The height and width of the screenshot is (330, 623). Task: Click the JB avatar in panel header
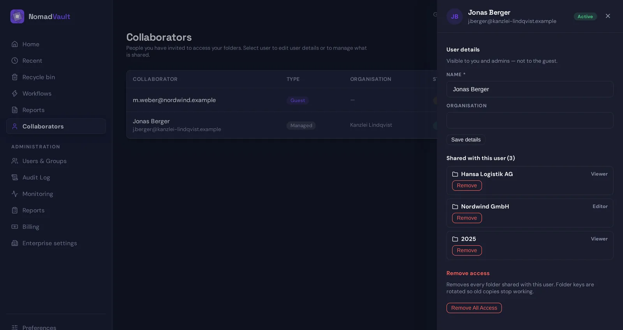click(x=454, y=16)
